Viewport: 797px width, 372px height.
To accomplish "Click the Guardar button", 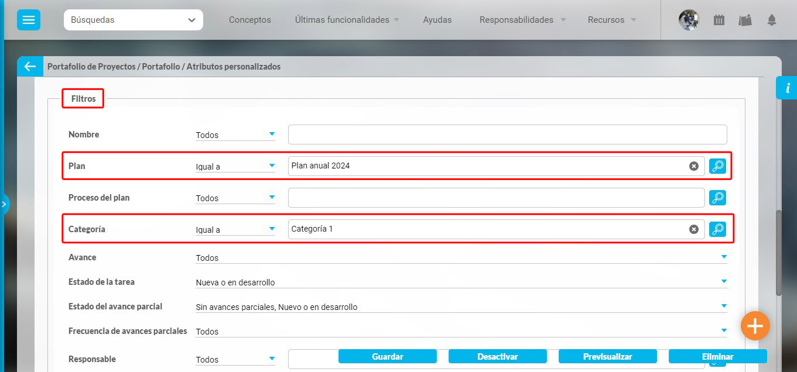I will [388, 356].
